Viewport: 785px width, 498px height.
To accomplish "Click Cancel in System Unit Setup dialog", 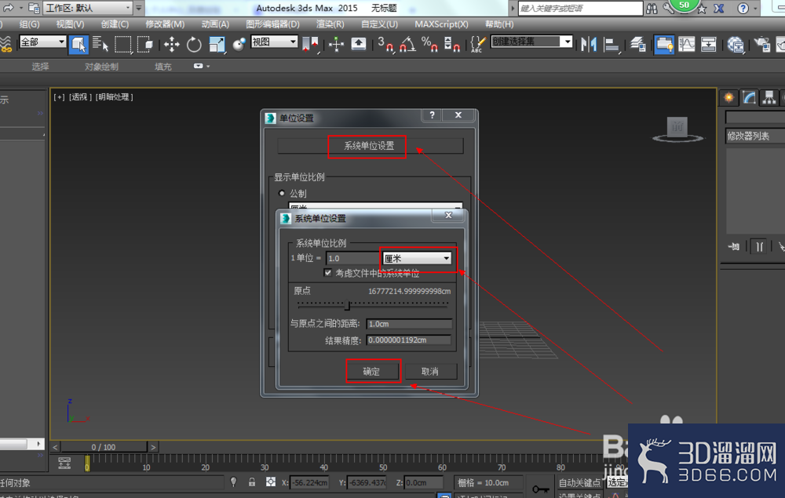I will click(x=430, y=372).
